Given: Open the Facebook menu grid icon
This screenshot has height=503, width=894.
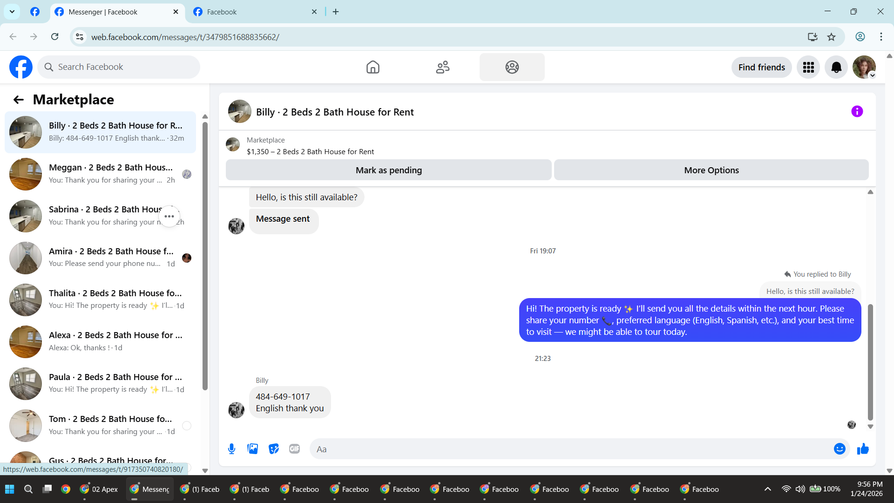Looking at the screenshot, I should click(808, 68).
